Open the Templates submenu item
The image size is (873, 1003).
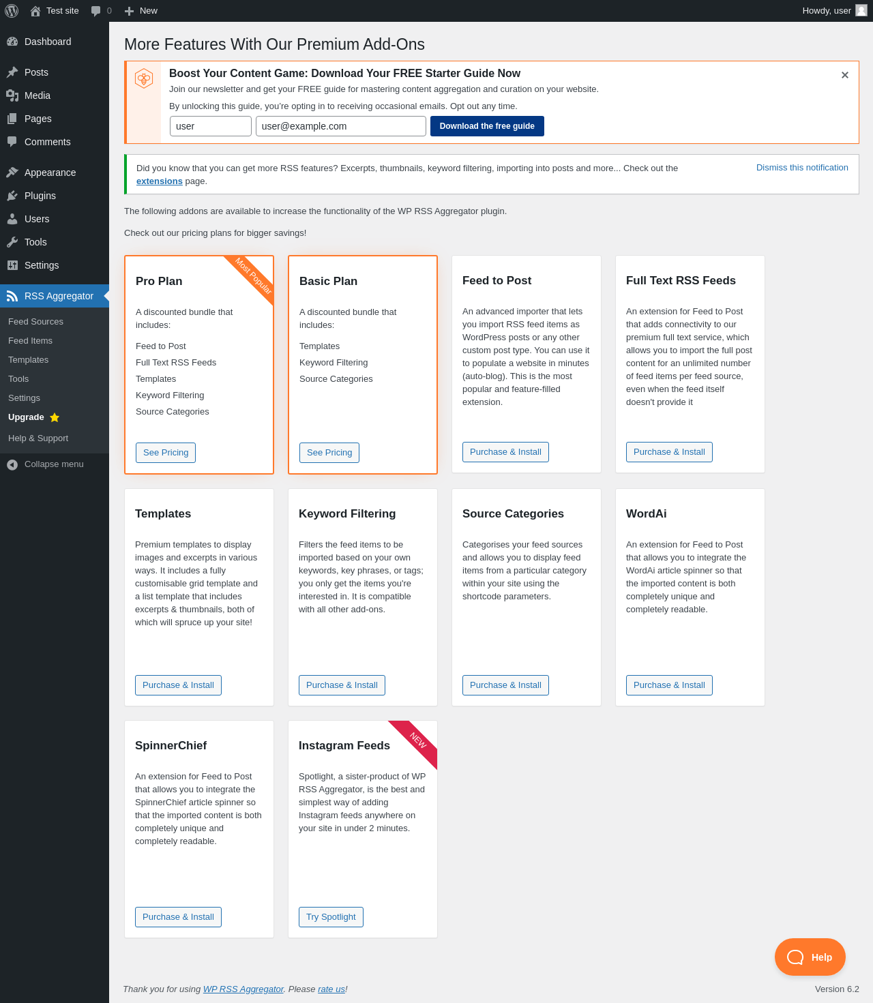point(28,360)
